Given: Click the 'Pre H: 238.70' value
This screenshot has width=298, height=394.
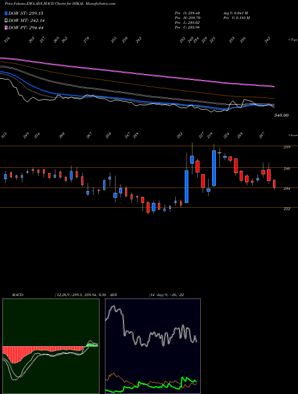Looking at the screenshot, I should tap(187, 18).
